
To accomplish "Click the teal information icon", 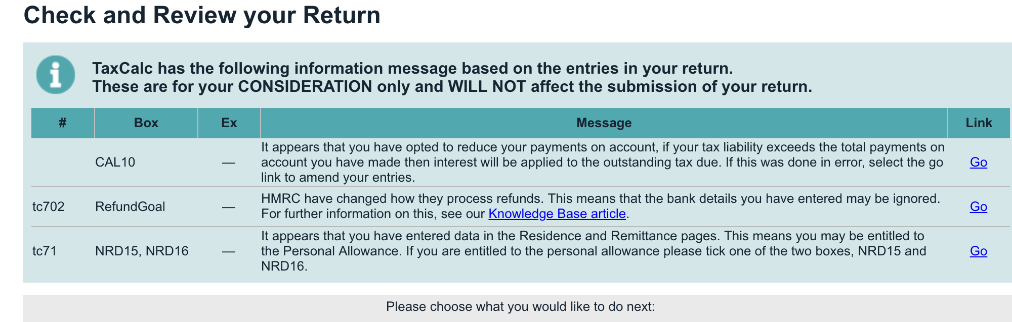I will (x=56, y=75).
